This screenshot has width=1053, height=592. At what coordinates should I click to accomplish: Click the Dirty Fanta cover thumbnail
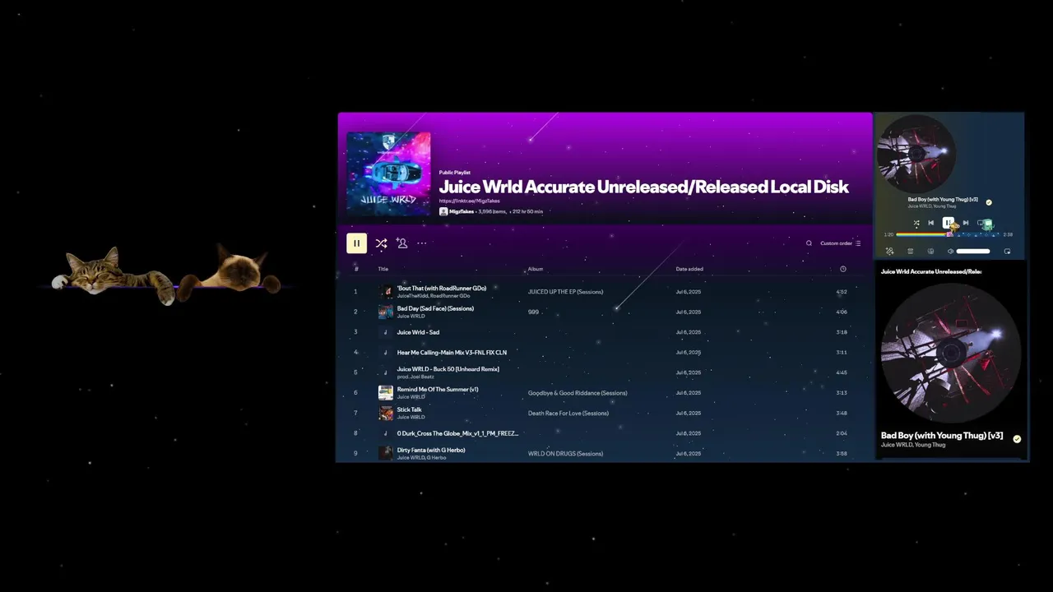(x=385, y=453)
